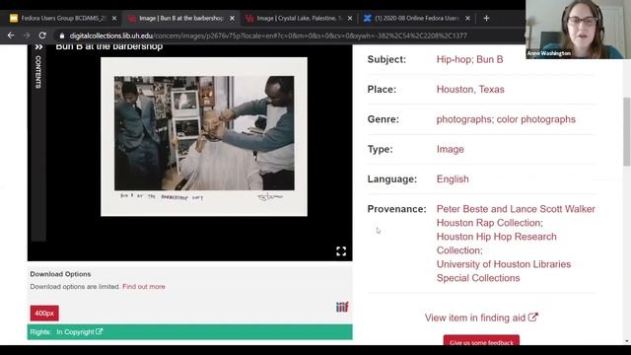Click the photographs genre link
The width and height of the screenshot is (631, 355).
pyautogui.click(x=464, y=119)
